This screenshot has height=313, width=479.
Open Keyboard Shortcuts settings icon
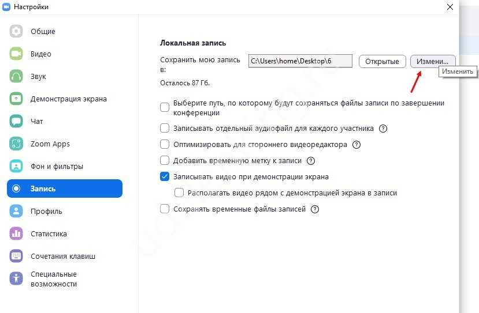click(x=16, y=256)
